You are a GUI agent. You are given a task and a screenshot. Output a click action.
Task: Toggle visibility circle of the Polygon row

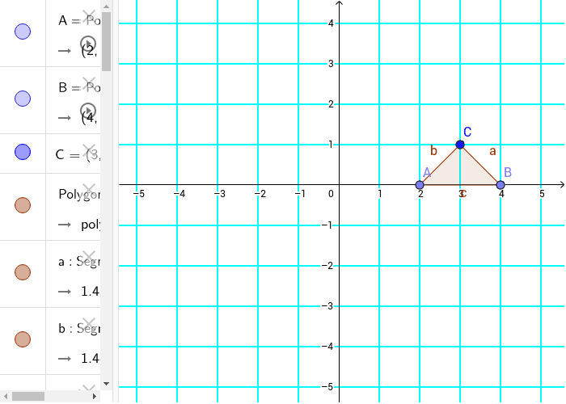pyautogui.click(x=23, y=205)
